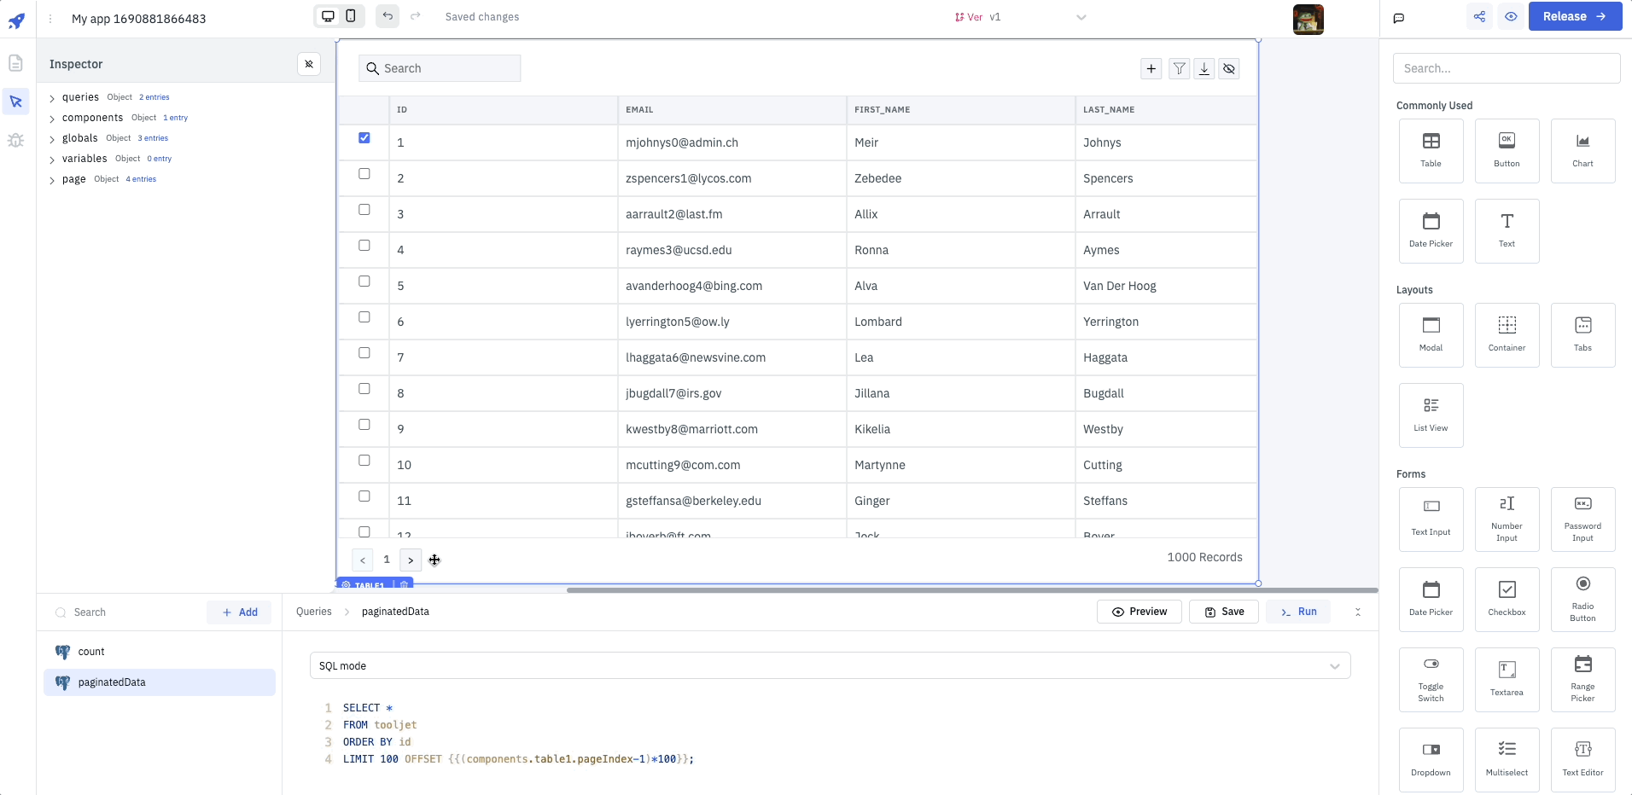Click the Release button
The height and width of the screenshot is (795, 1632).
[x=1574, y=16]
